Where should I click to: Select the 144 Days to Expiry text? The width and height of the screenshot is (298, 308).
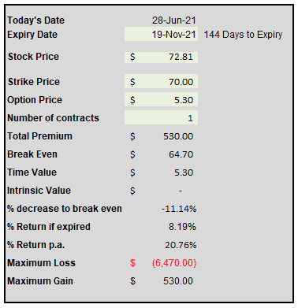pyautogui.click(x=243, y=35)
